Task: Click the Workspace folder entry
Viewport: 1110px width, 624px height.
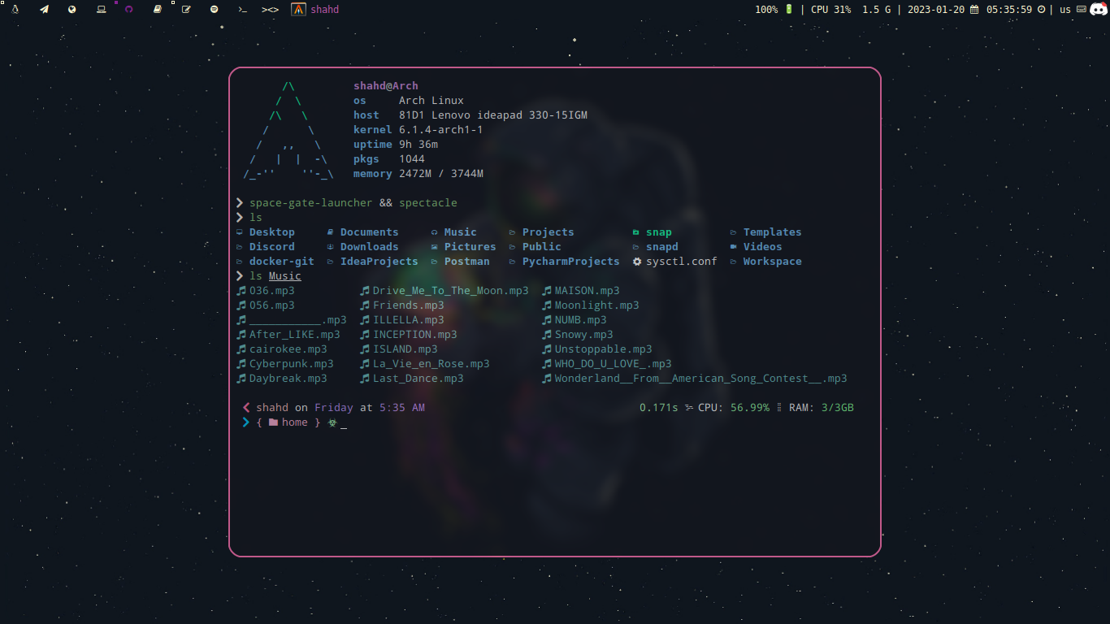Action: click(x=773, y=262)
